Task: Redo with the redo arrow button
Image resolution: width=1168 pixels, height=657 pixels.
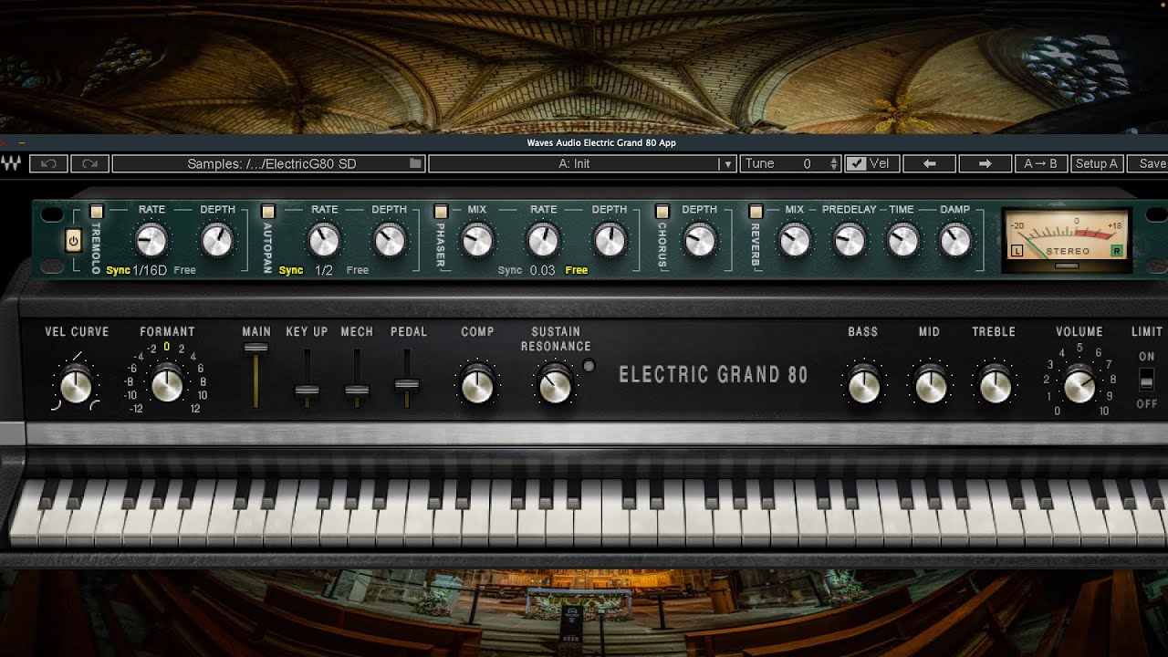Action: coord(89,164)
